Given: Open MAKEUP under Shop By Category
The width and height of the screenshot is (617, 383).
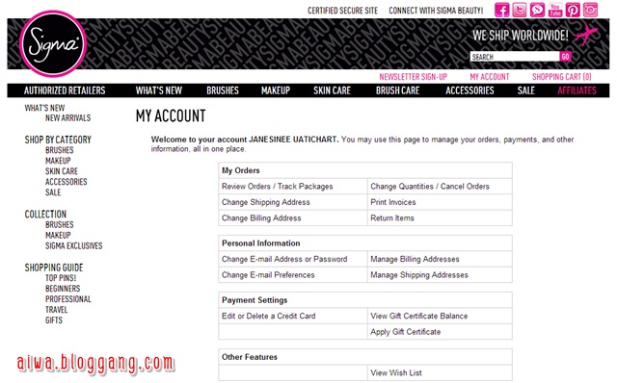Looking at the screenshot, I should click(58, 161).
